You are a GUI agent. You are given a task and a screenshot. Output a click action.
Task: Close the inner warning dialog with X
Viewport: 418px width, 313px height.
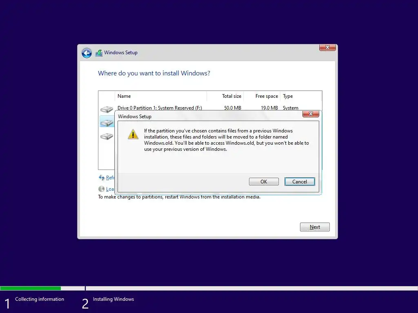[x=311, y=114]
